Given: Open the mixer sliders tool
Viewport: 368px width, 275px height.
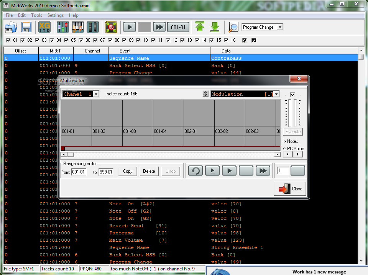Looking at the screenshot, I should [x=62, y=27].
